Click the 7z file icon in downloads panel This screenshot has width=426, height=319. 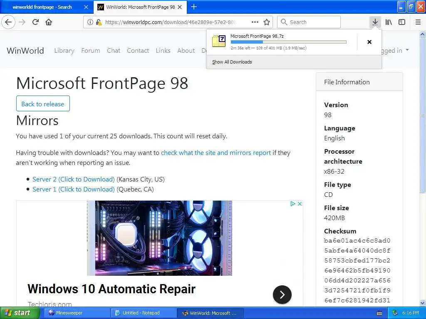[219, 41]
